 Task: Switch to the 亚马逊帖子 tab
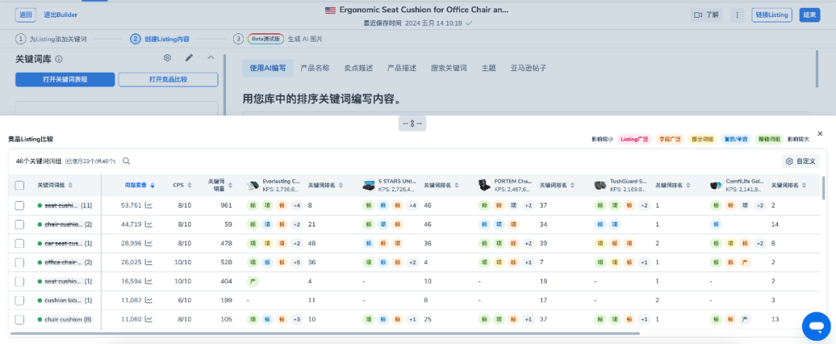[529, 68]
